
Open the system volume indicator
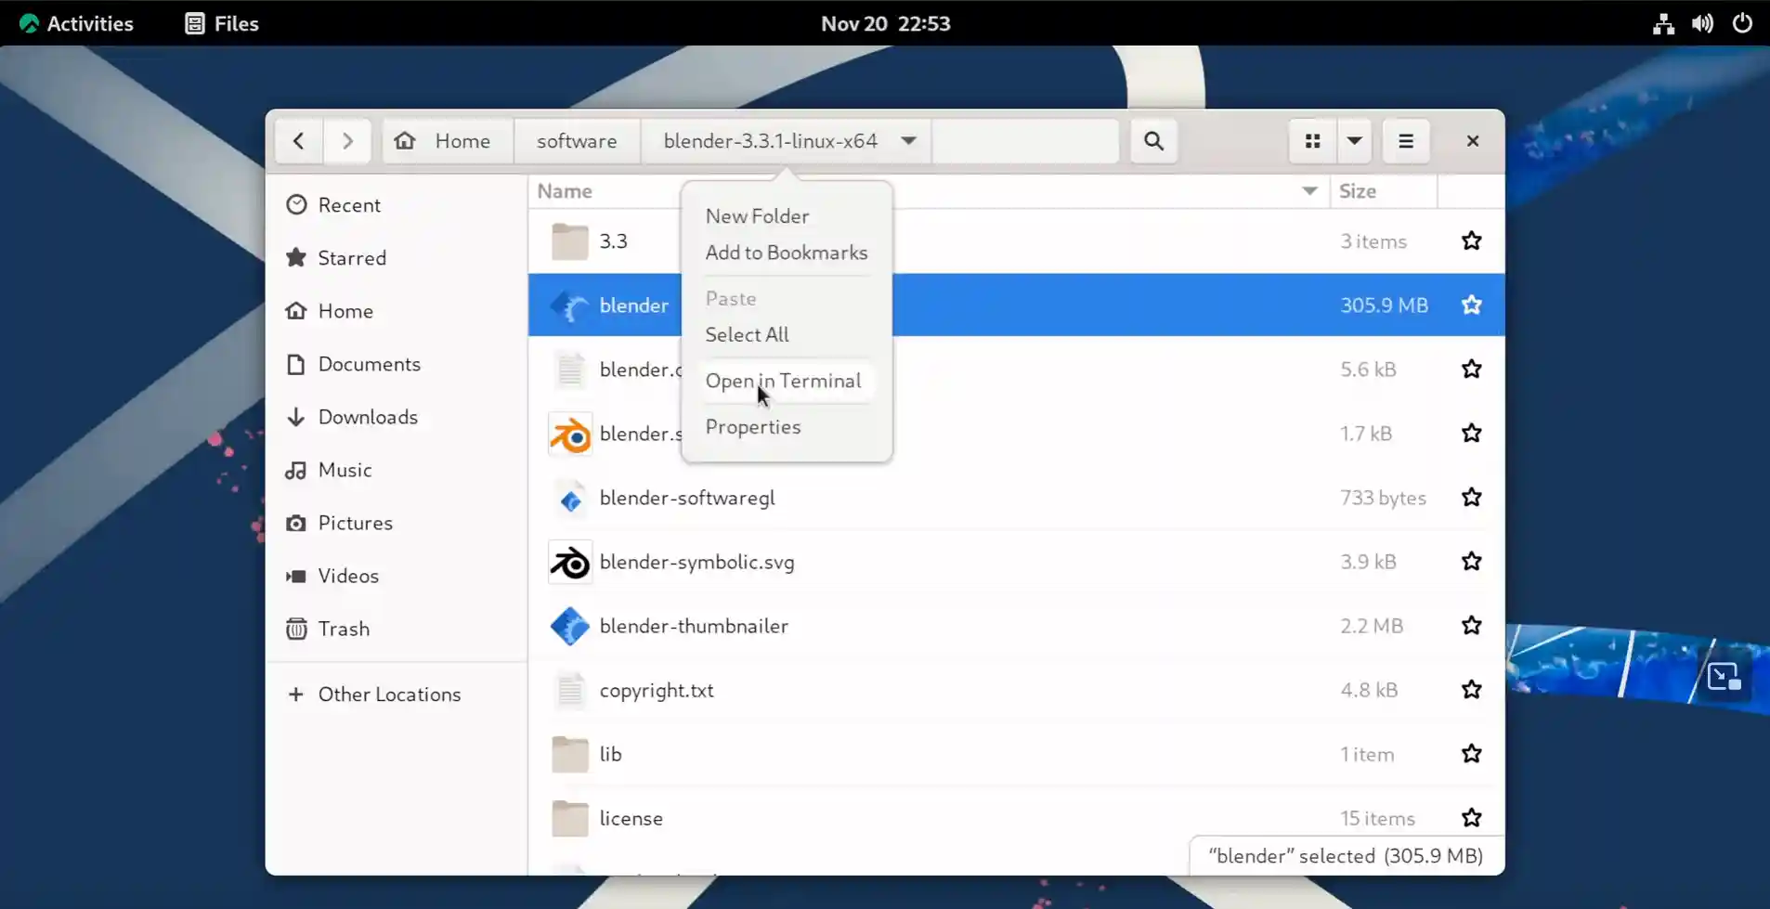pos(1702,23)
